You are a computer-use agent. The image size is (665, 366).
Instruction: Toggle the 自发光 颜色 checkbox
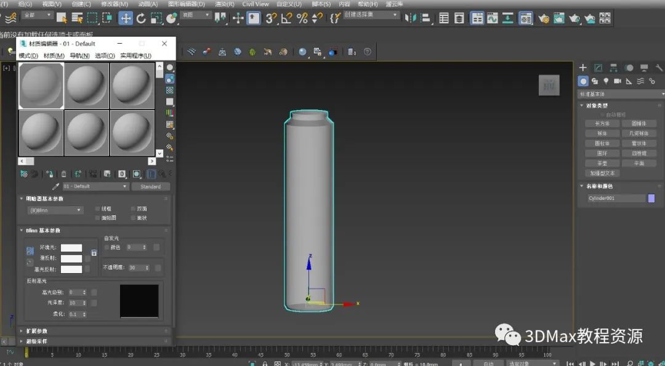tap(107, 247)
